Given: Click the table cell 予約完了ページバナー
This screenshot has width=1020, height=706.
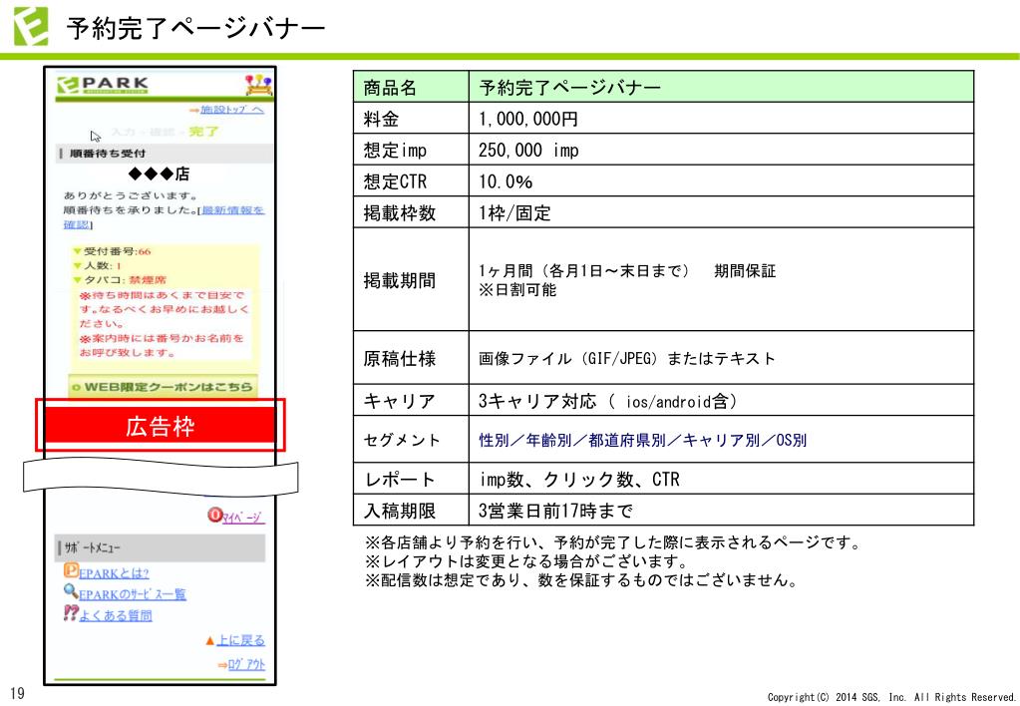Looking at the screenshot, I should 722,87.
